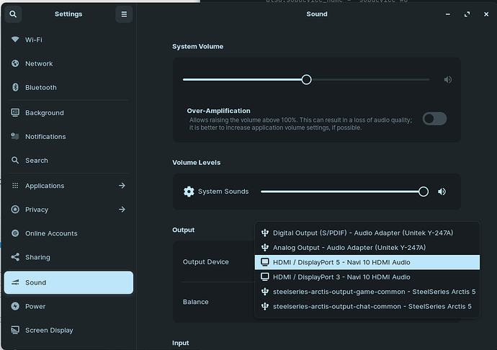
Task: Click the Search magnifier icon in the sidebar list
Action: [15, 160]
